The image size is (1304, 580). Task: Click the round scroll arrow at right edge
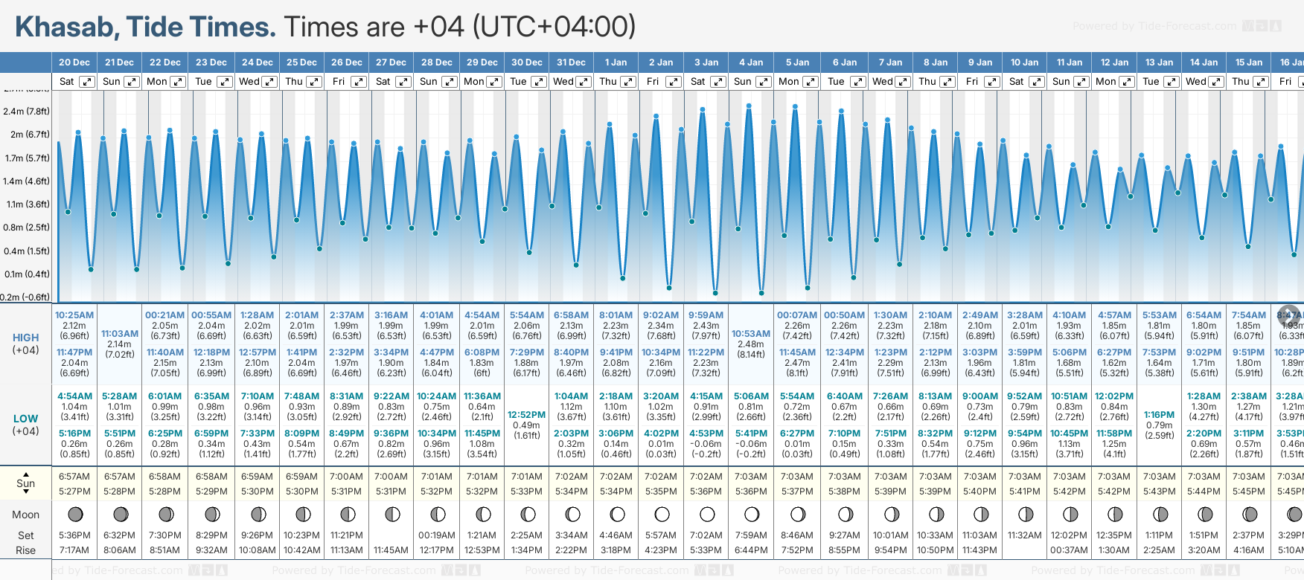tap(1288, 315)
